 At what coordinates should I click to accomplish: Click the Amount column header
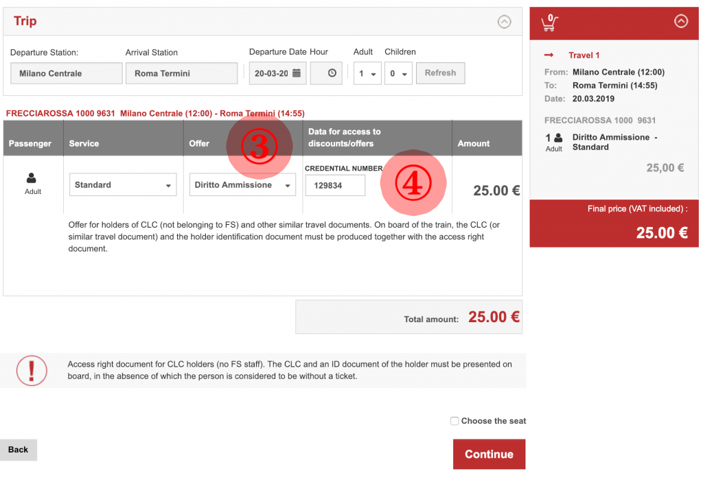click(x=474, y=143)
